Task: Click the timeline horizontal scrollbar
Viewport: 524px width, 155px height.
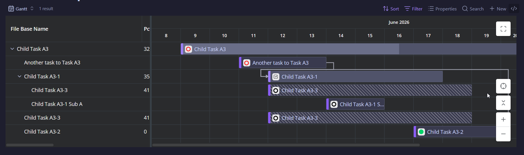Action: pos(286,145)
